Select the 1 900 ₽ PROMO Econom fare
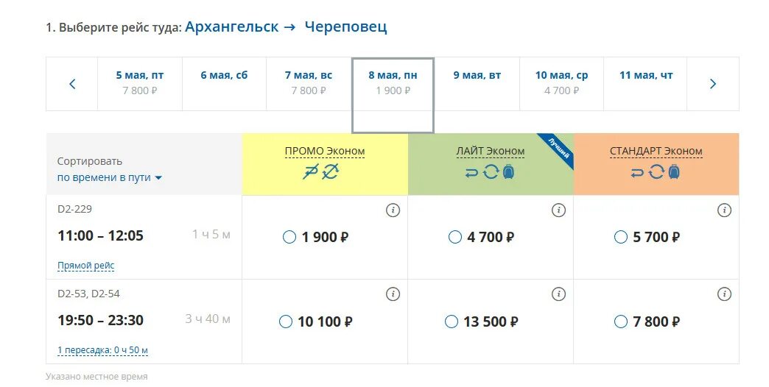Screen dimensions: 769x387 coord(289,237)
